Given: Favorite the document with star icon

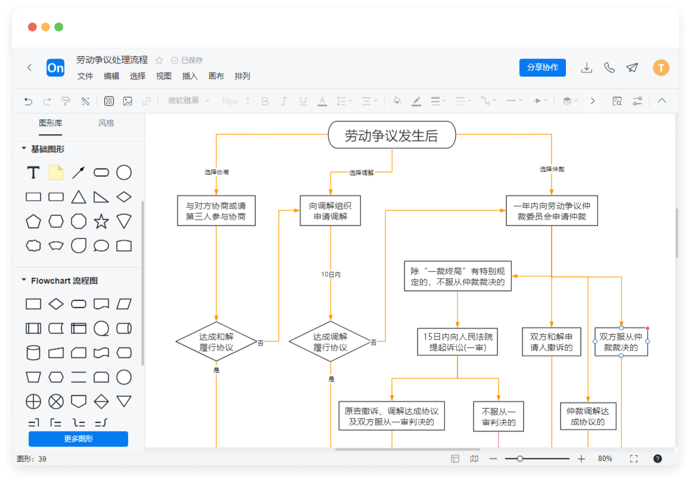Looking at the screenshot, I should [159, 60].
